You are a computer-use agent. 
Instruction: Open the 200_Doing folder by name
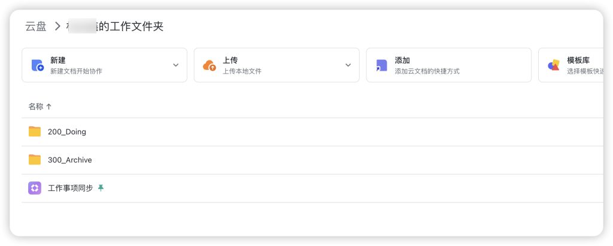click(67, 132)
